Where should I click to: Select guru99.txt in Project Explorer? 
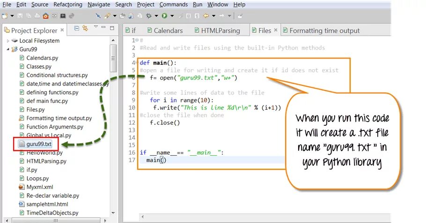(x=35, y=144)
